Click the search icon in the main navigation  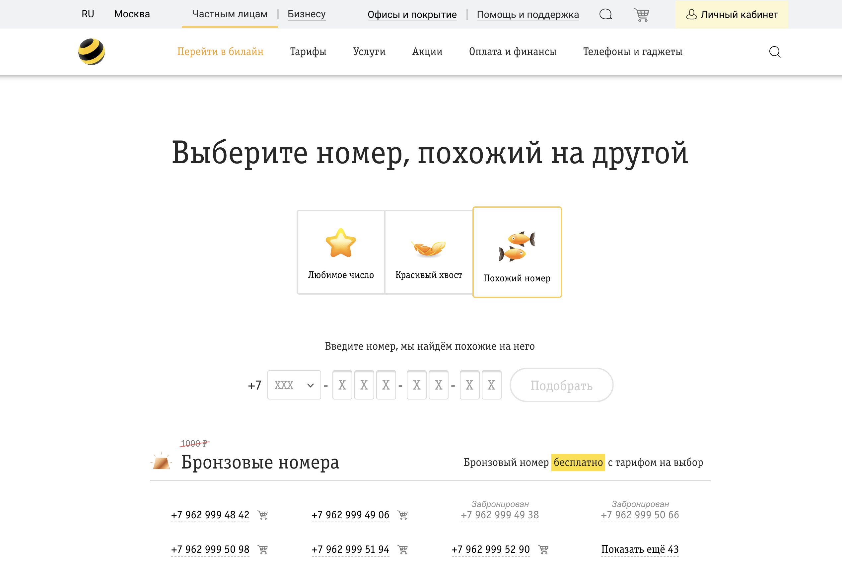click(775, 52)
